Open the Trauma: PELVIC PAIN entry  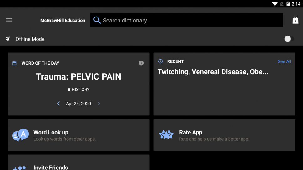(x=78, y=76)
